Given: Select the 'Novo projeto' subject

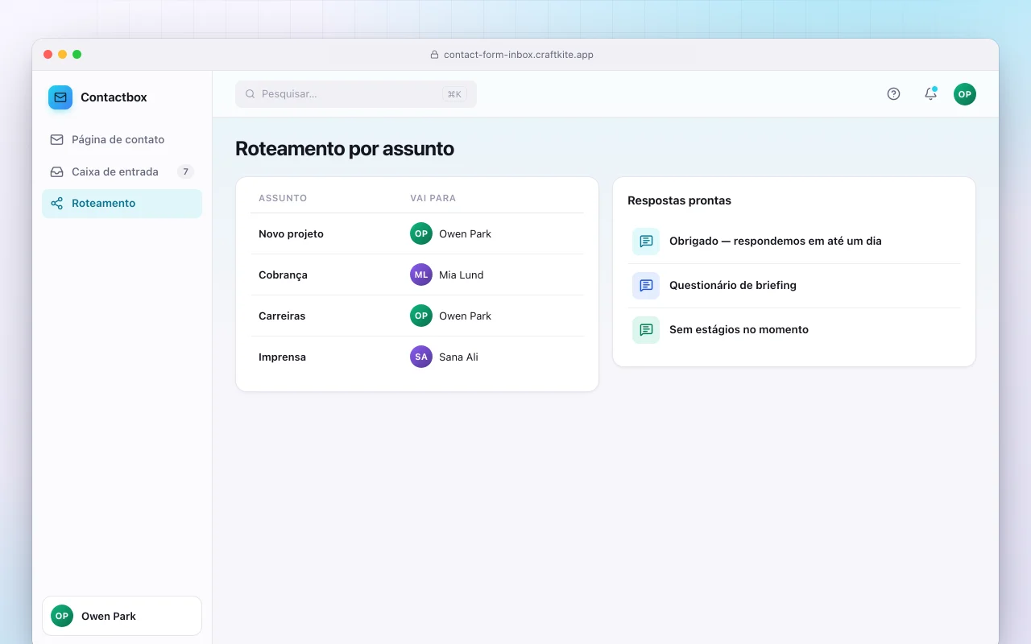Looking at the screenshot, I should pos(291,233).
